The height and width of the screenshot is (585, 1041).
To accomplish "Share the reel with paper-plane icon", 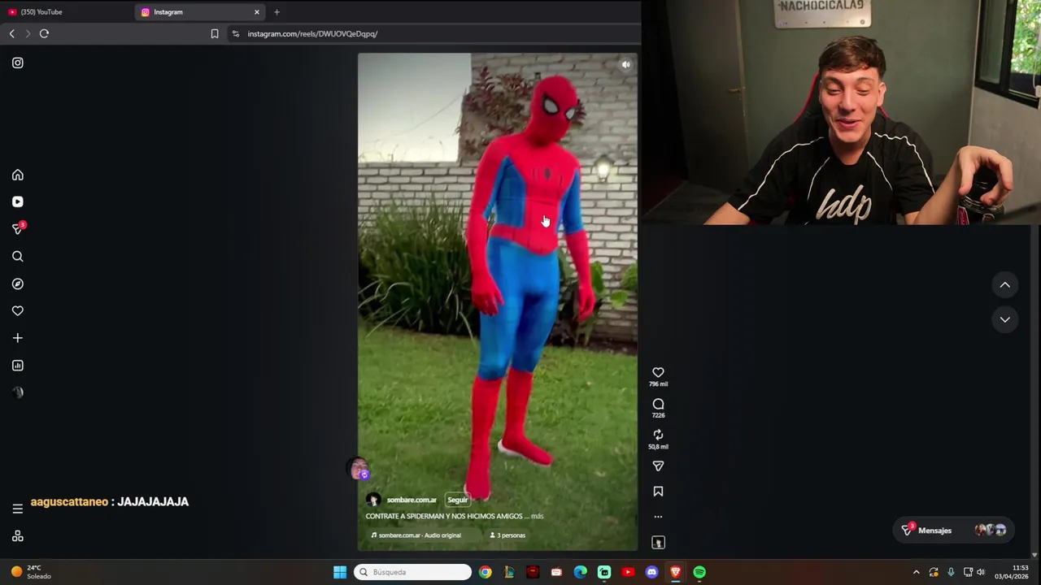I will [x=658, y=466].
